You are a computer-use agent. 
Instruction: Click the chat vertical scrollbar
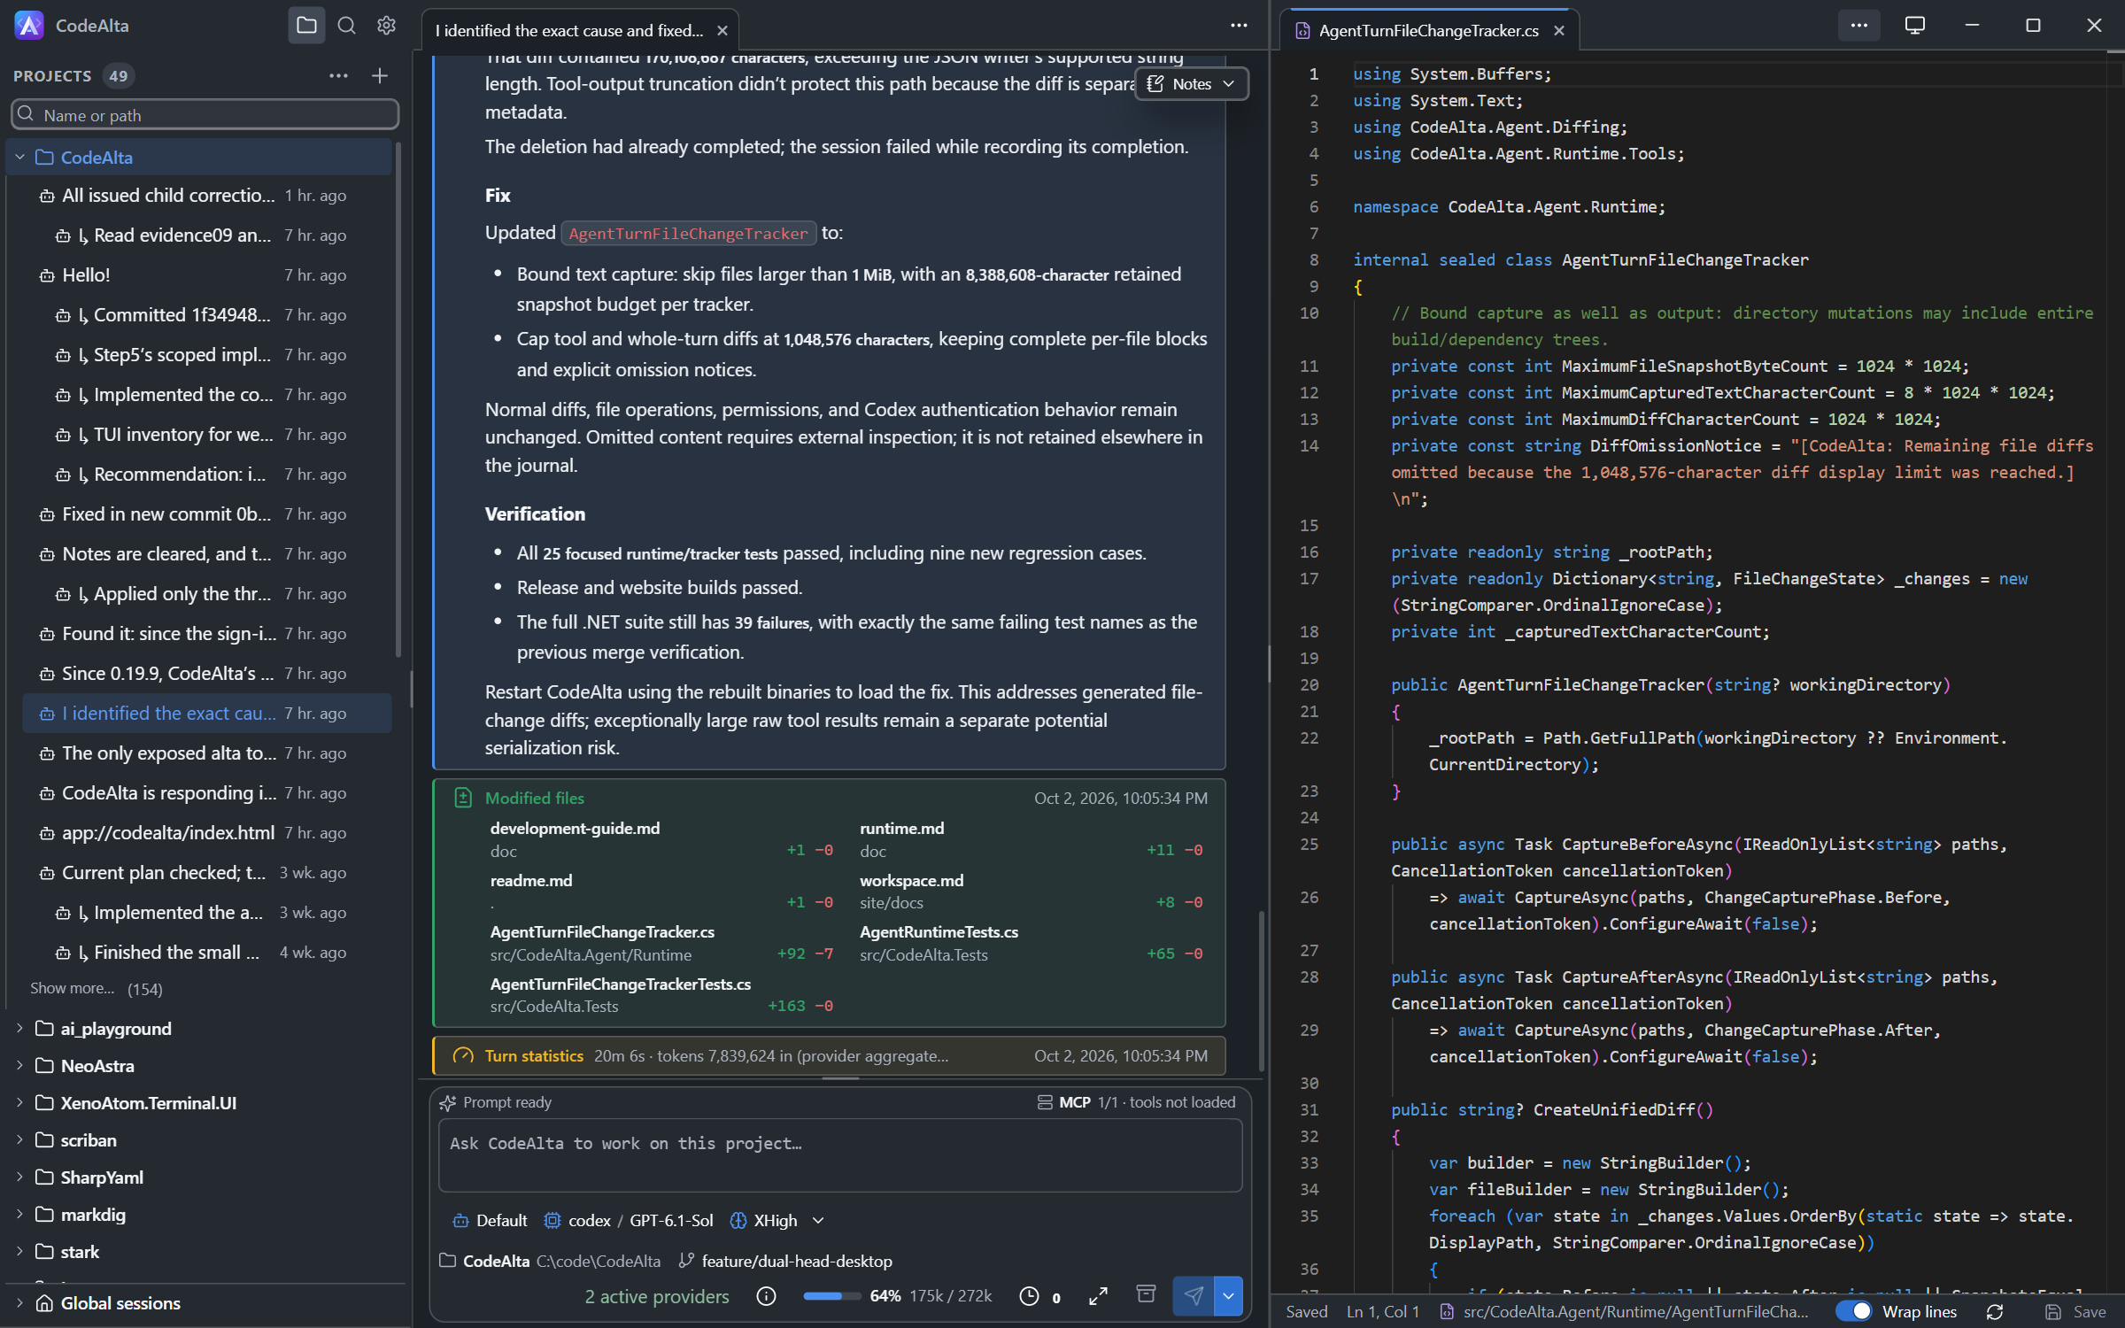[x=1261, y=992]
